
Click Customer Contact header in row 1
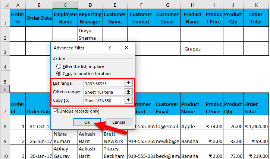[141, 18]
